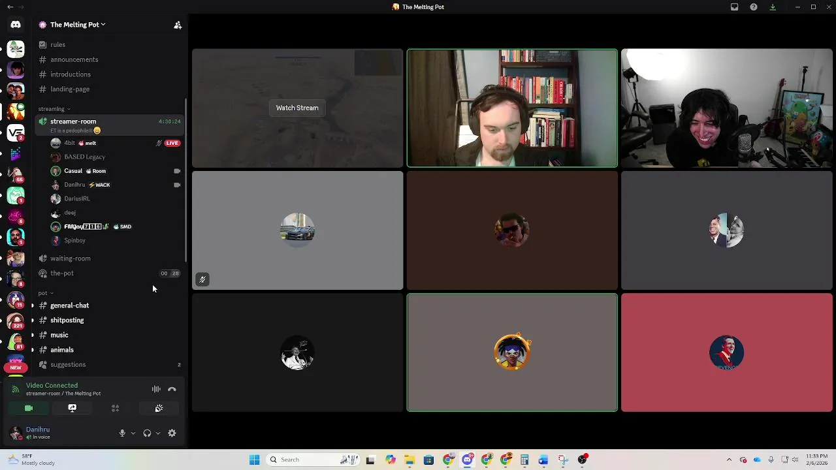Open invite people icon in header

tap(177, 25)
